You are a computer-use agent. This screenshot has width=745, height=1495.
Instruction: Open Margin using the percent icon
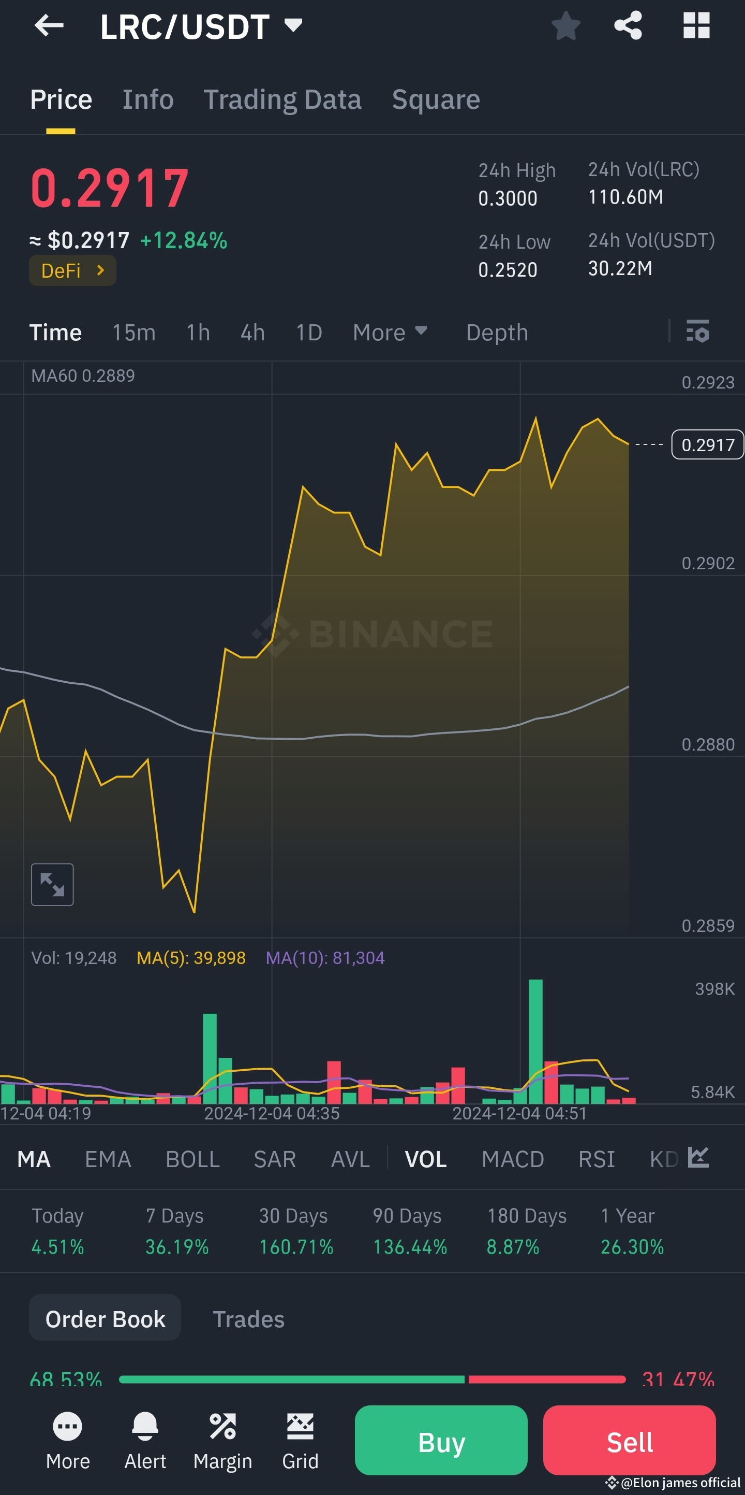[x=222, y=1427]
